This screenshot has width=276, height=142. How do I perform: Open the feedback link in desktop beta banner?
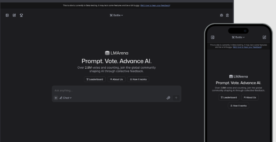click(x=155, y=5)
